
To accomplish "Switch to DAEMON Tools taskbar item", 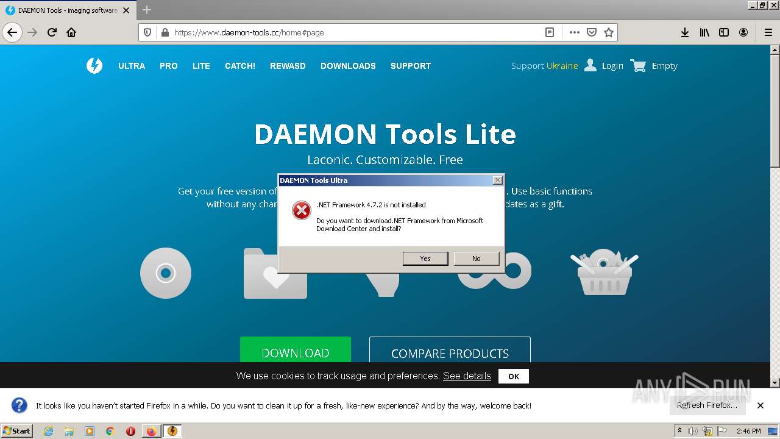I will coord(172,431).
